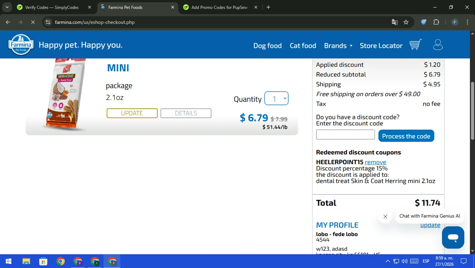The height and width of the screenshot is (268, 475).
Task: Click the DETAILS button for the product
Action: pos(186,113)
